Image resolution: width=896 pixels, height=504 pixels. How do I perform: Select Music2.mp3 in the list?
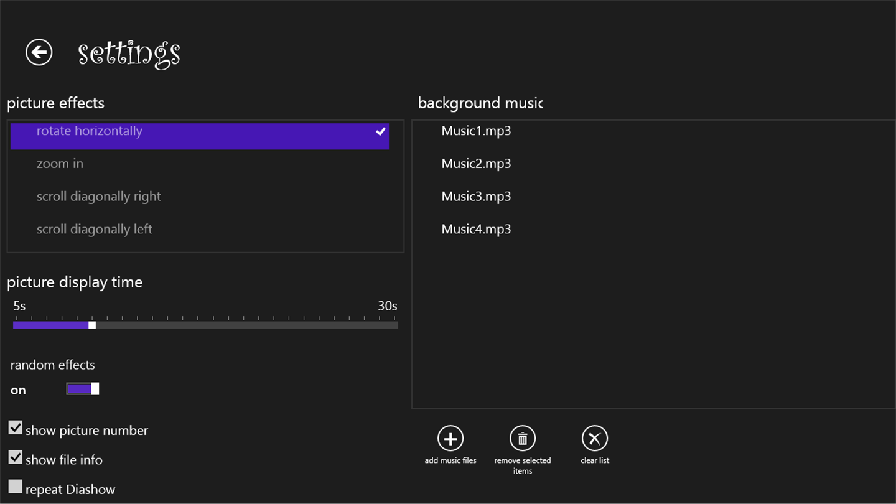(x=476, y=164)
